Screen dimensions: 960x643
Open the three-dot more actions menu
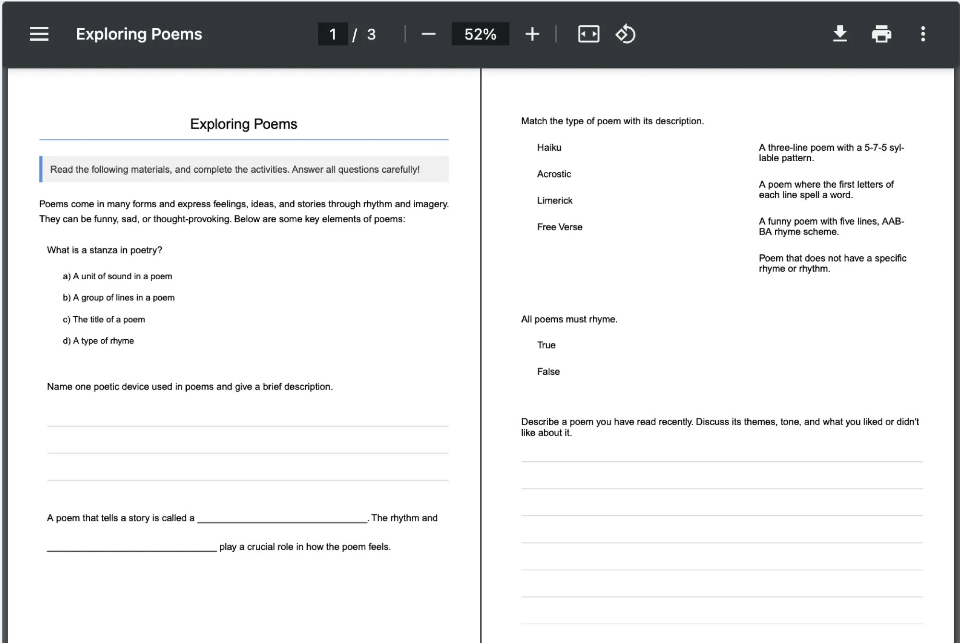point(923,34)
